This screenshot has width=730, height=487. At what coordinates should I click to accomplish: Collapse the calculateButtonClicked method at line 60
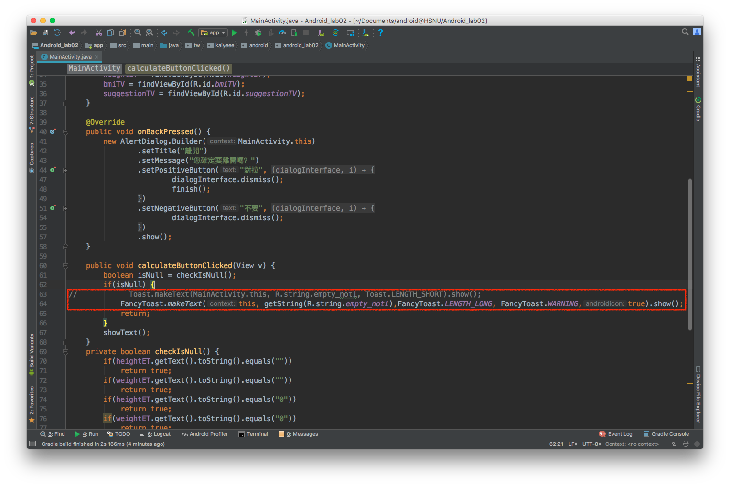(x=65, y=266)
